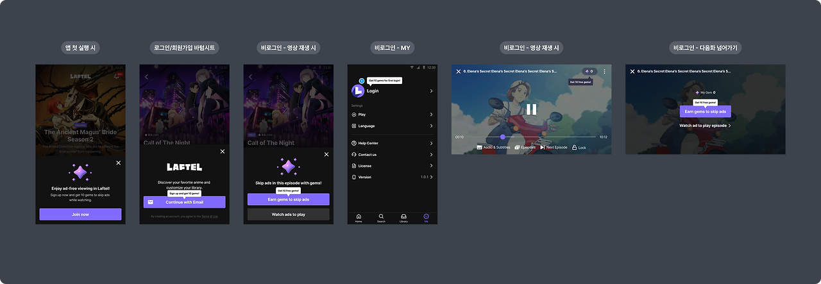This screenshot has width=821, height=284.
Task: Switch to the Search tab
Action: click(x=381, y=218)
